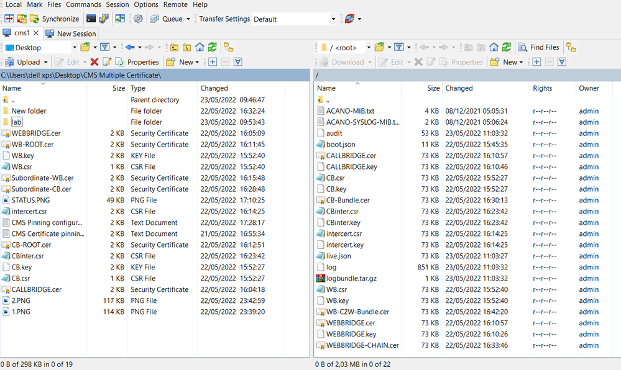Go back in local directory history
This screenshot has width=621, height=370.
130,47
